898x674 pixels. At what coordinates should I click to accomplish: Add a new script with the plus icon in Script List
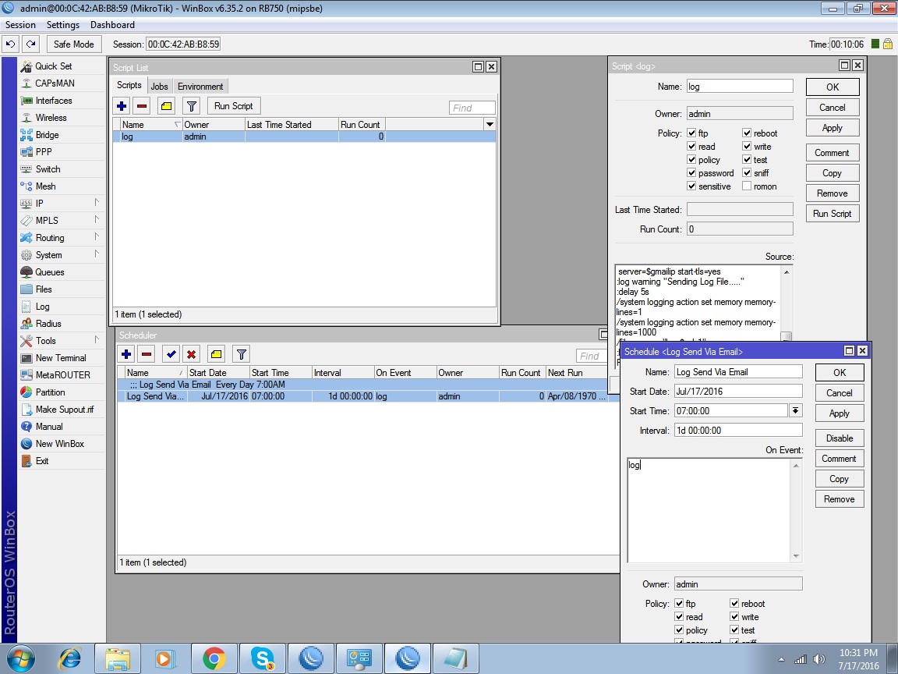pyautogui.click(x=122, y=106)
